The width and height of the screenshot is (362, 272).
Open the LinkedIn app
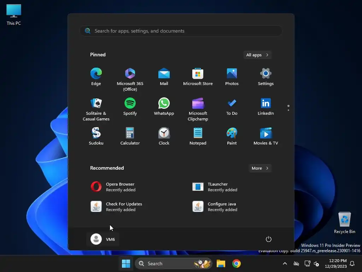pyautogui.click(x=266, y=107)
